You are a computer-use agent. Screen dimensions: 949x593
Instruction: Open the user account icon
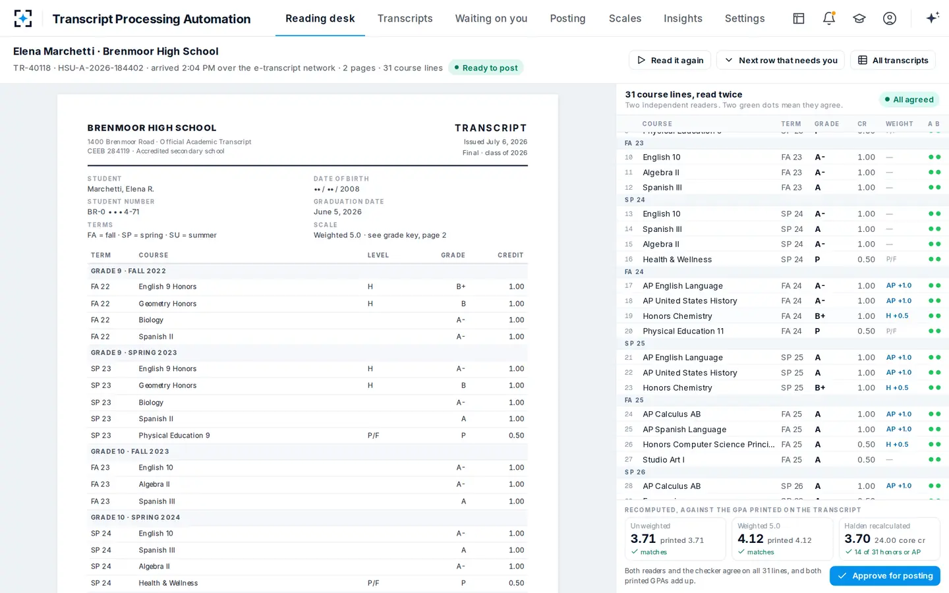point(890,18)
